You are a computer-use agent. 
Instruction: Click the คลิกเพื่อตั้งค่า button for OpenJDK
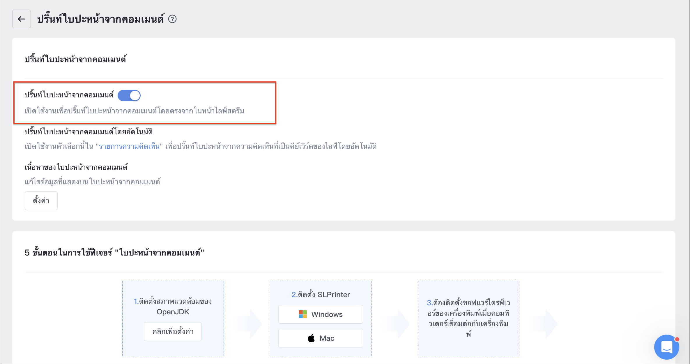(173, 331)
